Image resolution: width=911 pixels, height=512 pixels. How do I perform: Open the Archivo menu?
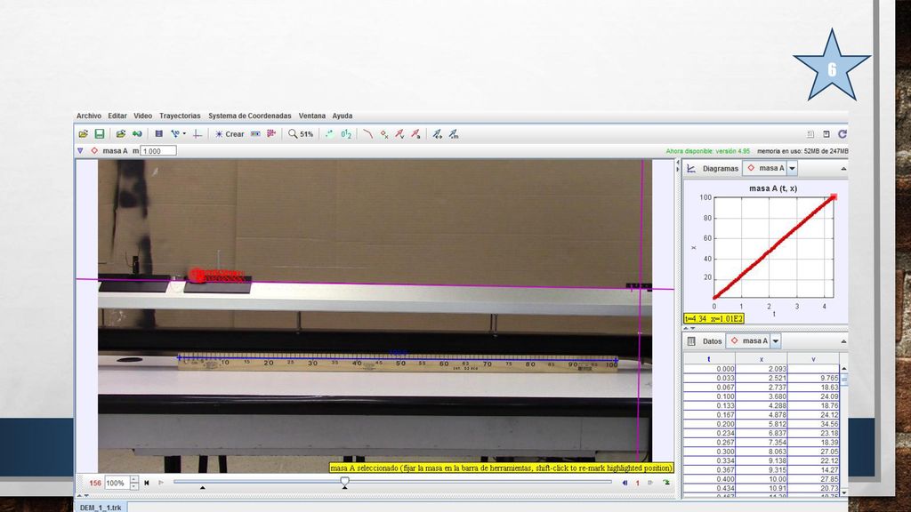(x=89, y=116)
